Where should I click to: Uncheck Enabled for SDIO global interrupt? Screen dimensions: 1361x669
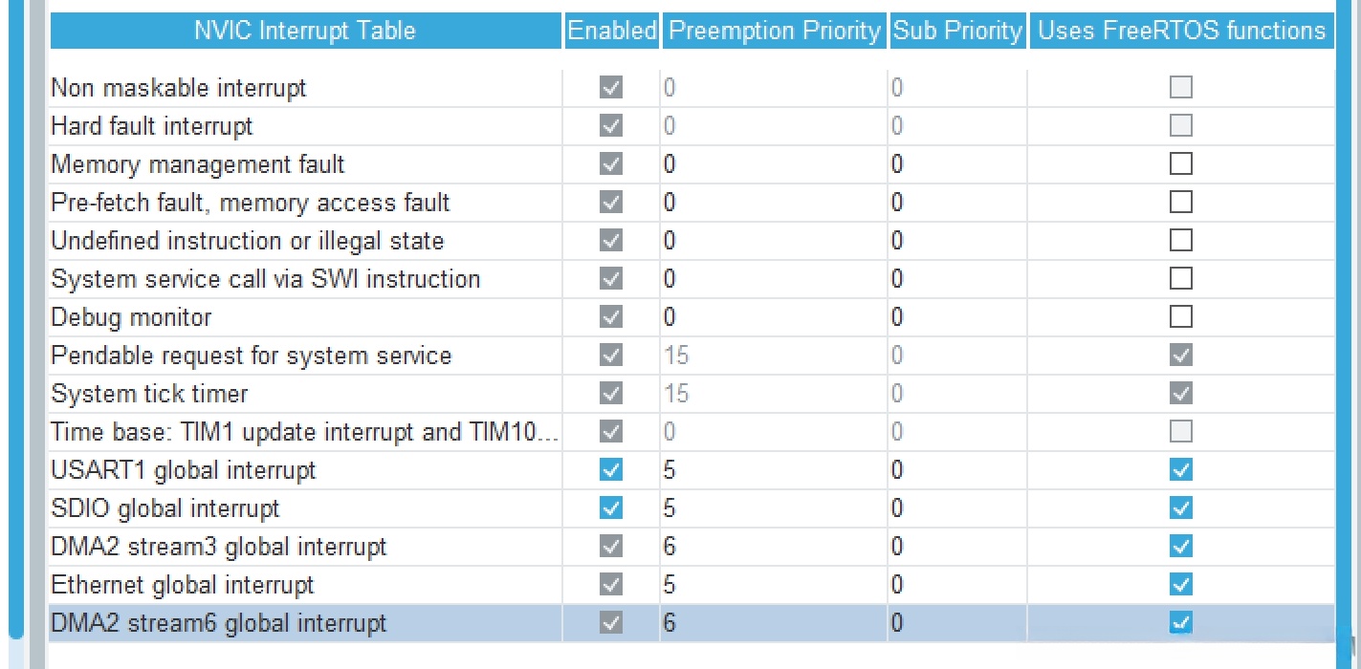click(610, 508)
